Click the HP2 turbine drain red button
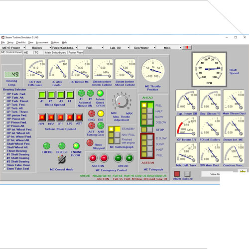 (51, 117)
